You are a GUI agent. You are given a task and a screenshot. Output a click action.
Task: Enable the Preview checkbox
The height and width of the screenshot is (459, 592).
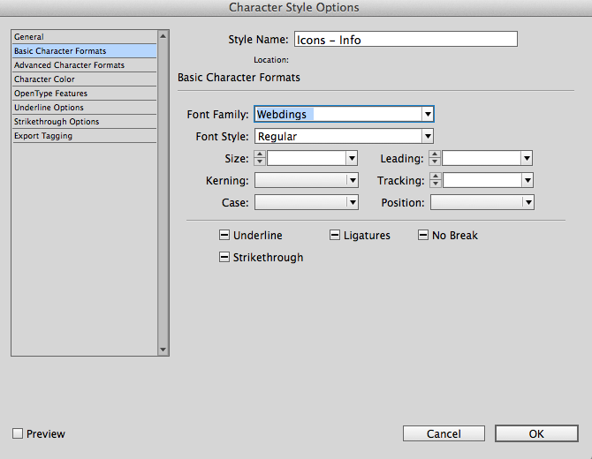point(18,433)
